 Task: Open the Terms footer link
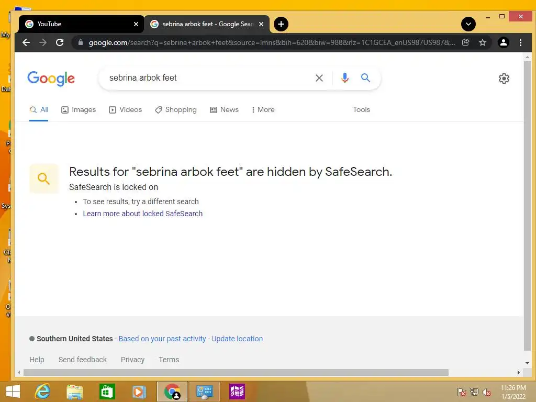(x=169, y=360)
